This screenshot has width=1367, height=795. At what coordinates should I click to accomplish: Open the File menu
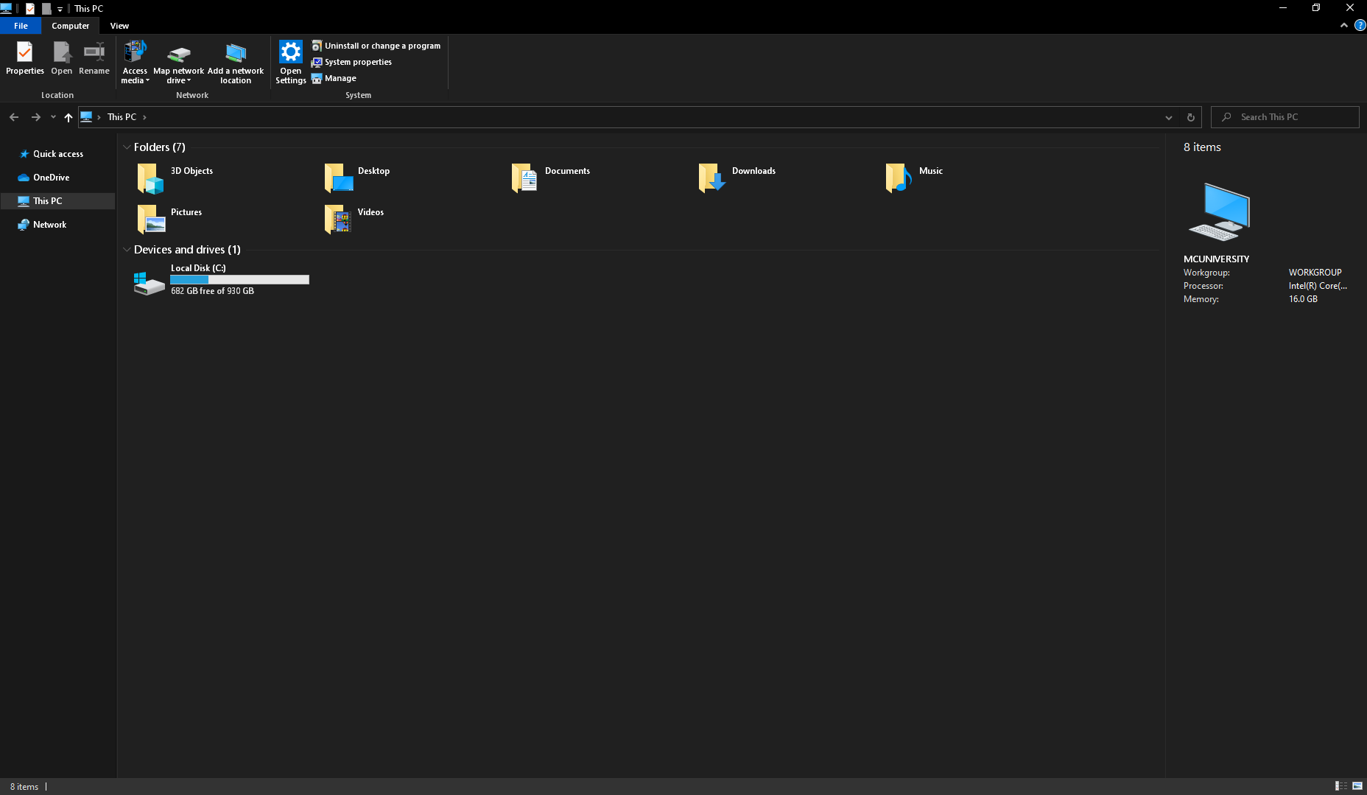click(21, 25)
